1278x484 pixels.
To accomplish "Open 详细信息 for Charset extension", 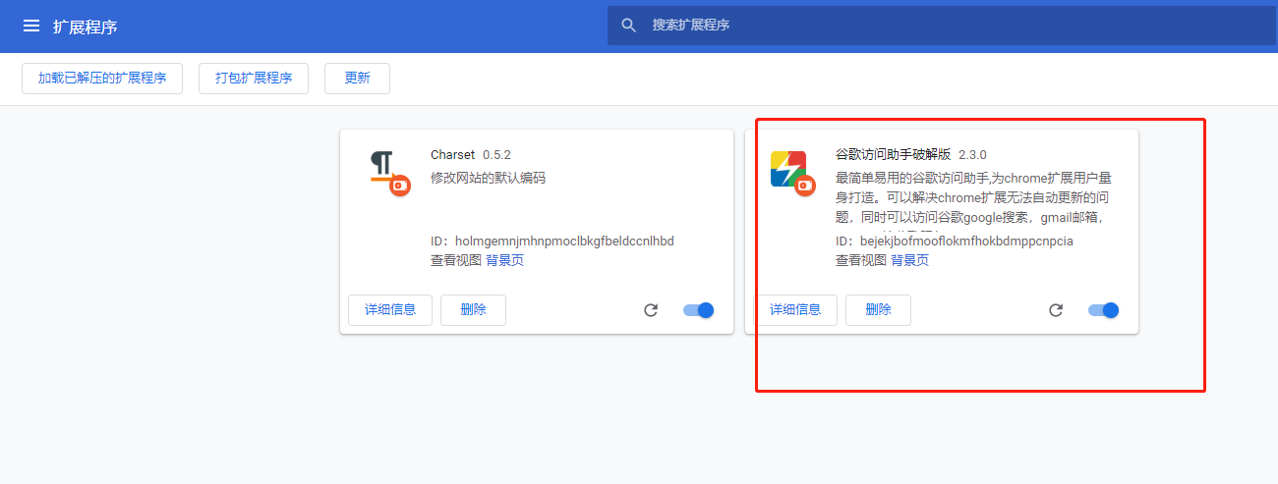I will pyautogui.click(x=390, y=309).
